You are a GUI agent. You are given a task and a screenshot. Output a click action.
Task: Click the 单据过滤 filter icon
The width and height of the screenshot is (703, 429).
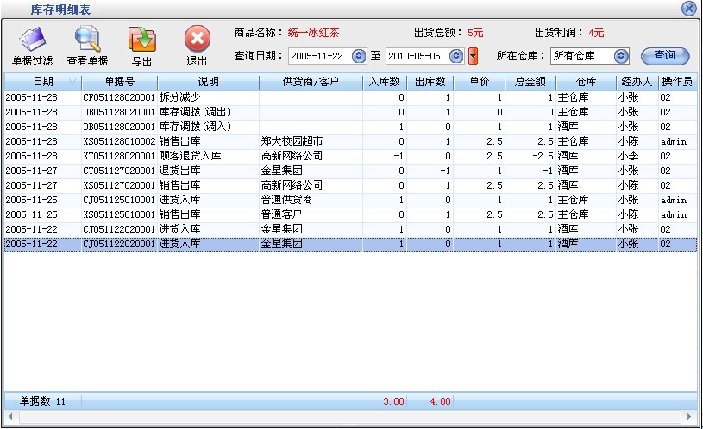(32, 40)
